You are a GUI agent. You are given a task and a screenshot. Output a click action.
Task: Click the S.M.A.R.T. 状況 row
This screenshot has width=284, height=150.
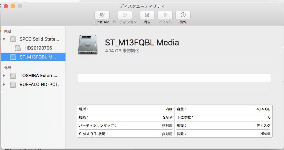point(125,134)
